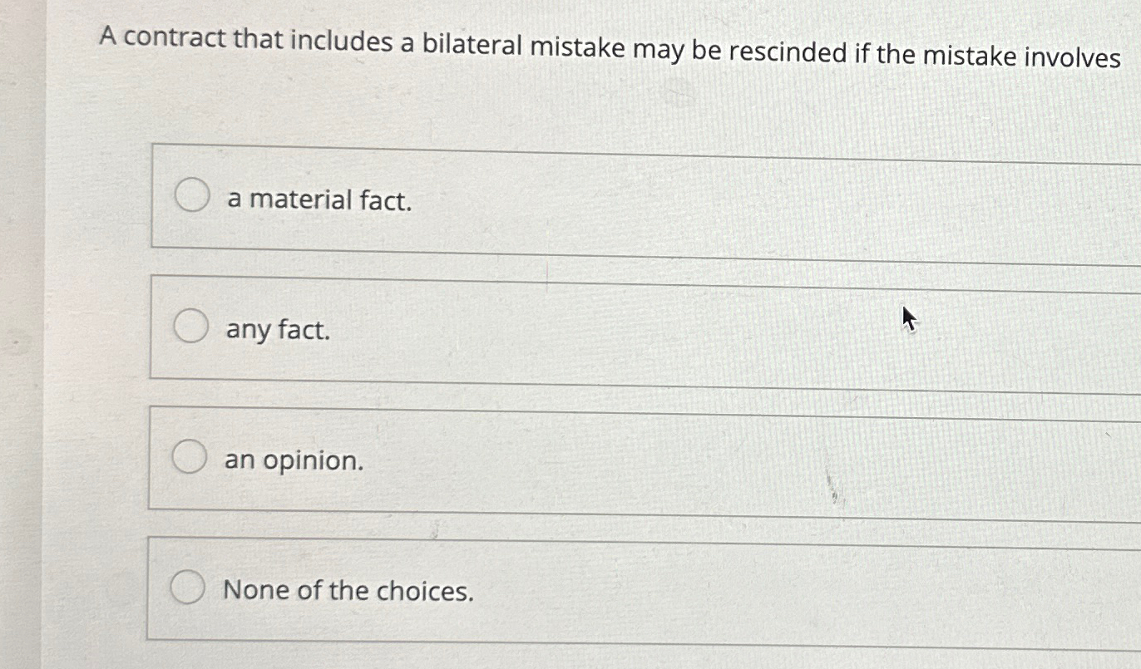
Task: Click the 'None of the choices.' option text
Action: click(x=348, y=590)
